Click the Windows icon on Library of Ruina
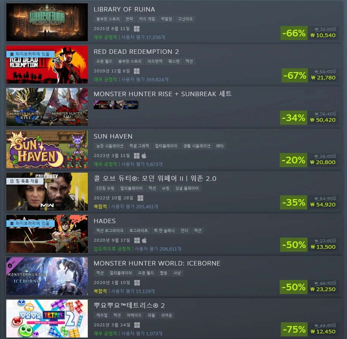The width and height of the screenshot is (347, 339). [136, 29]
